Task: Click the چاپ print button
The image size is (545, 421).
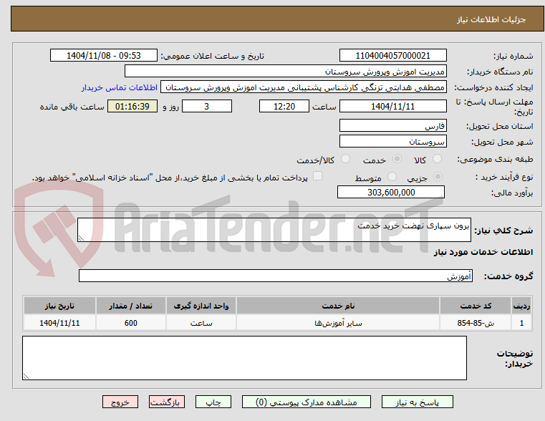Action: (213, 402)
